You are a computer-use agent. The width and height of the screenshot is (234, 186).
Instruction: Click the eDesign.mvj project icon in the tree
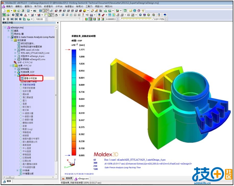pos(9,28)
